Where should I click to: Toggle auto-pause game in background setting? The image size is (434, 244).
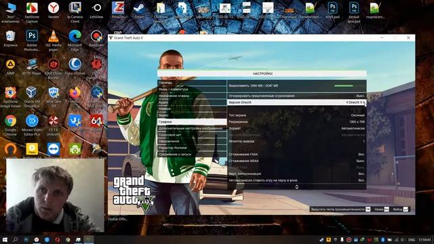click(296, 180)
